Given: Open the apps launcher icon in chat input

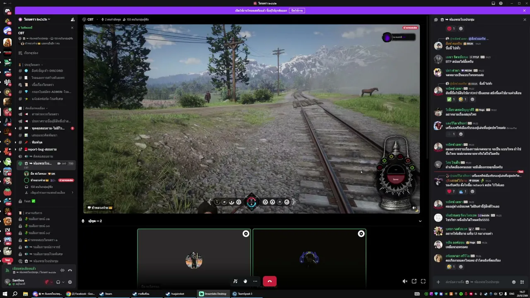Looking at the screenshot, I should [x=522, y=282].
